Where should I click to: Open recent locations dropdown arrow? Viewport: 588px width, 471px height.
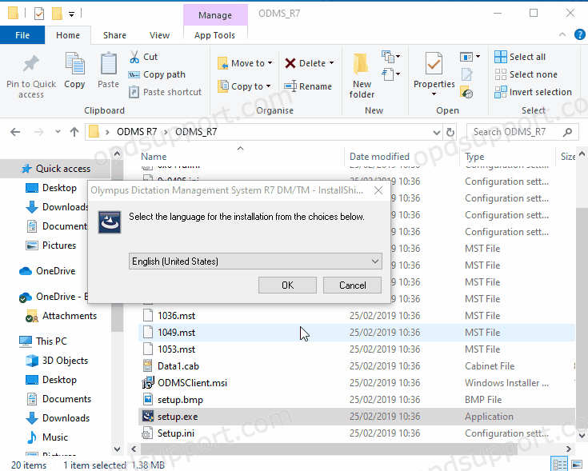click(58, 132)
